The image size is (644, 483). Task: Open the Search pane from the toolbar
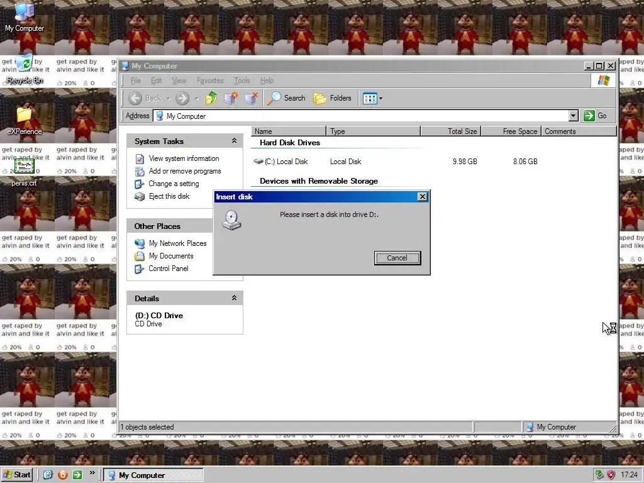pyautogui.click(x=286, y=98)
